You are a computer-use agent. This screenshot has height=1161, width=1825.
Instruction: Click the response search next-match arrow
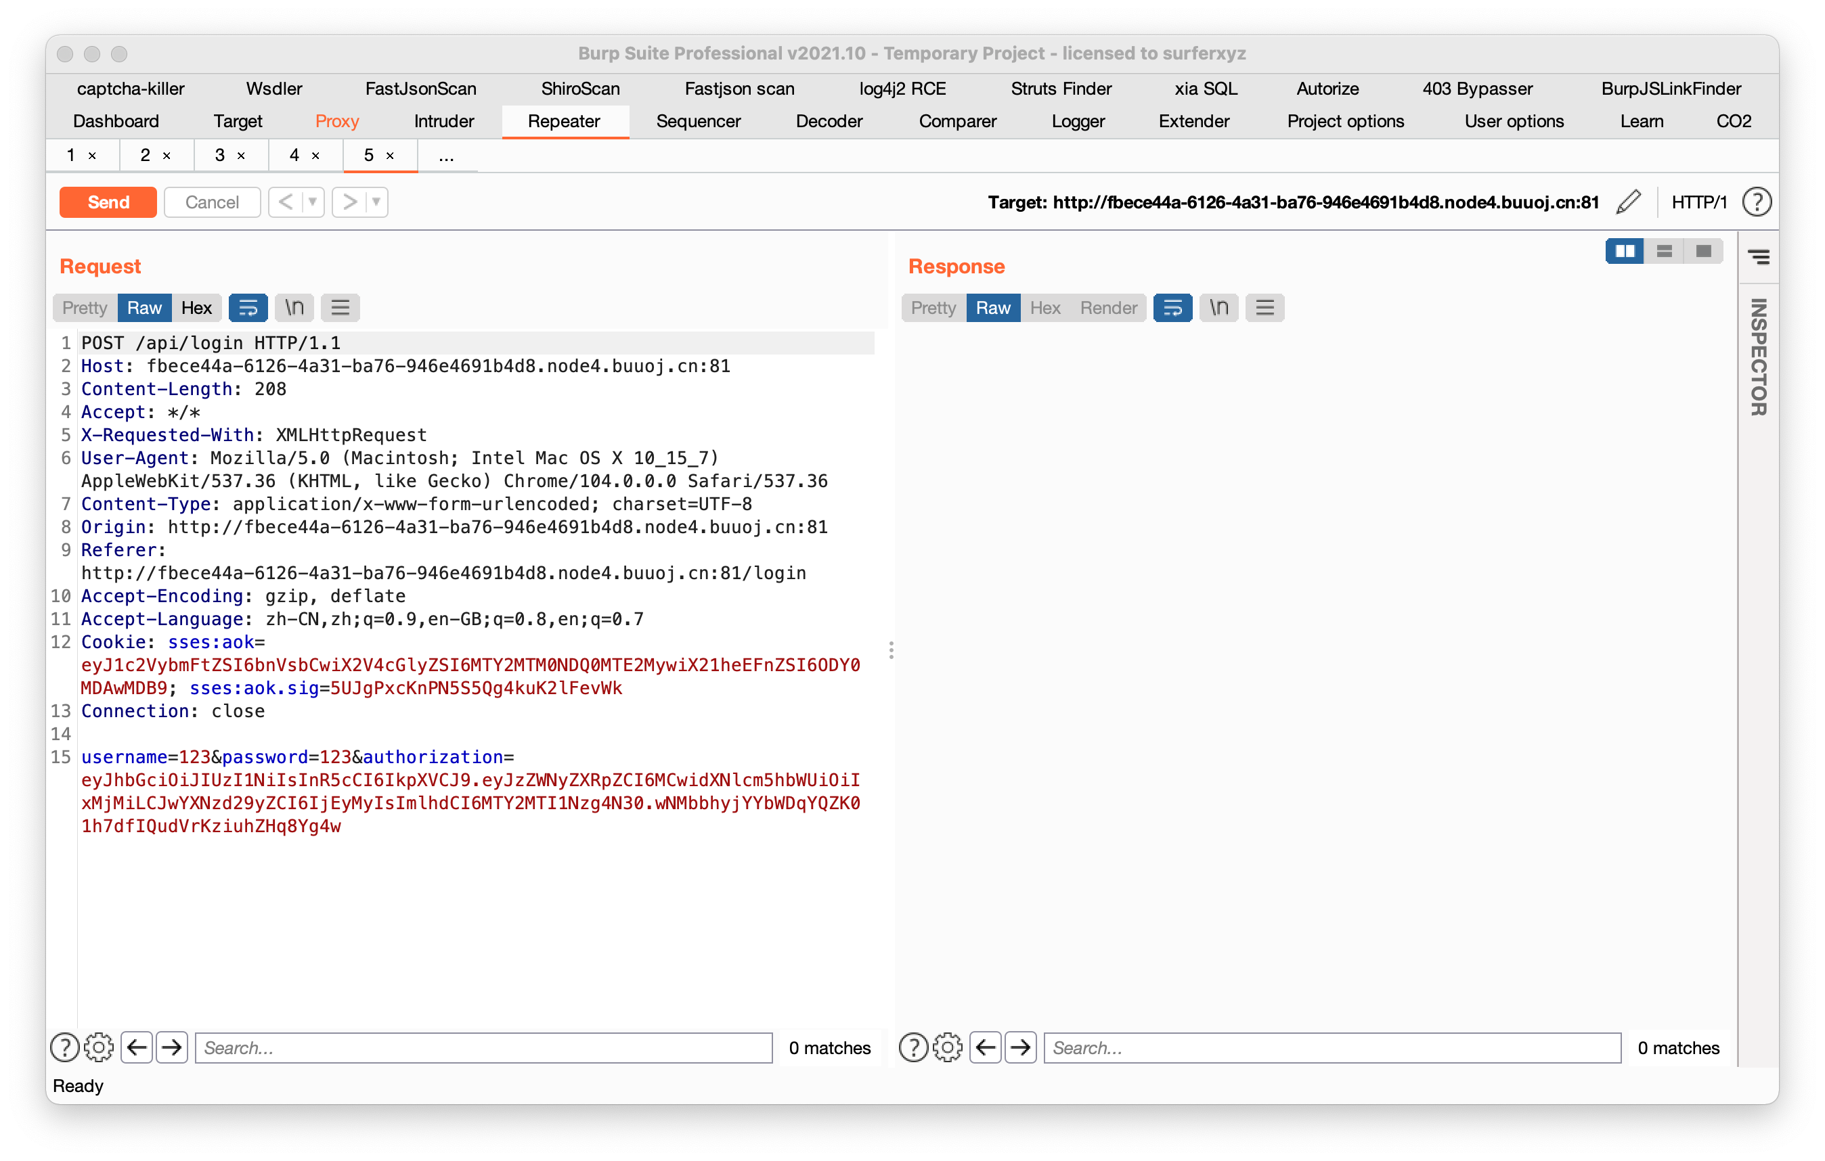click(x=1020, y=1047)
